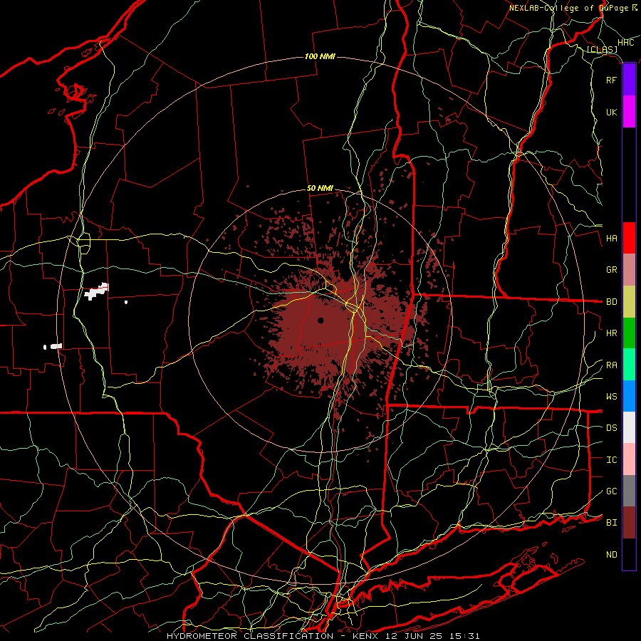
Task: Click the "UK" legend label
Action: click(611, 112)
